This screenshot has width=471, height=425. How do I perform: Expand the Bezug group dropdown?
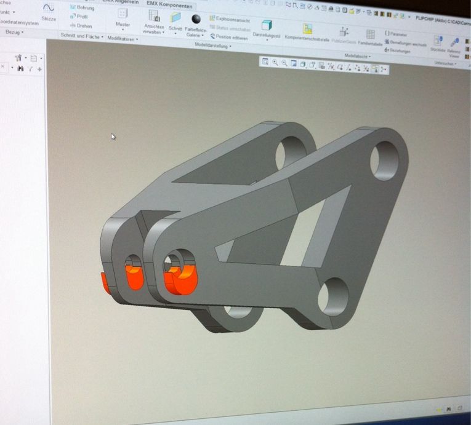[12, 31]
